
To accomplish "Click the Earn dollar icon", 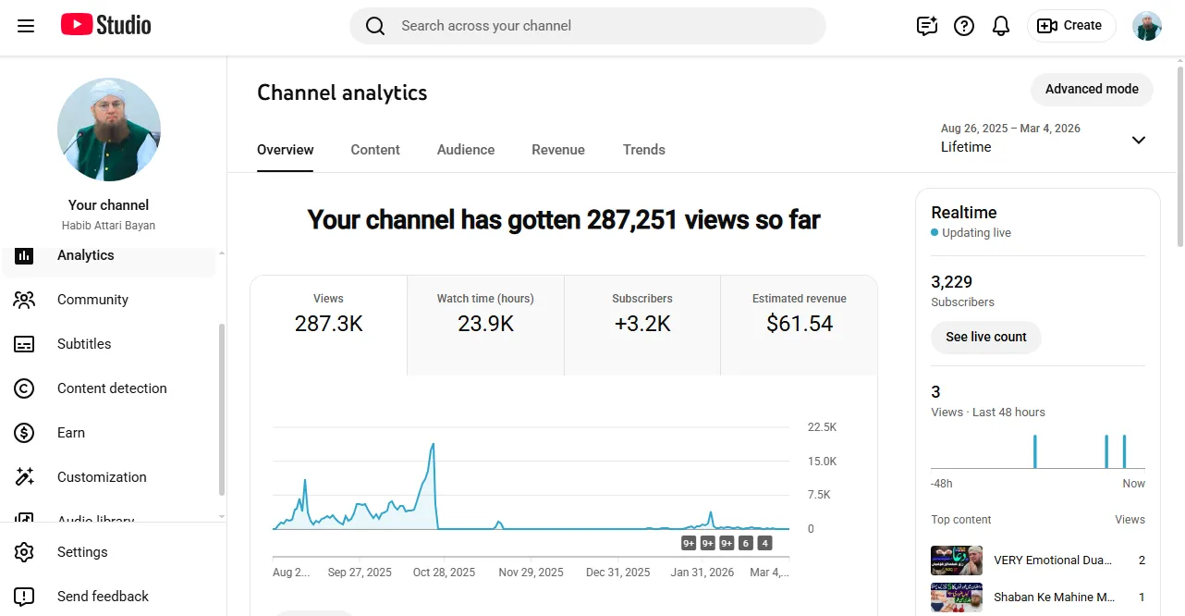I will [x=24, y=433].
